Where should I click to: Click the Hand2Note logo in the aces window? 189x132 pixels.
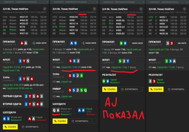coord(39,43)
